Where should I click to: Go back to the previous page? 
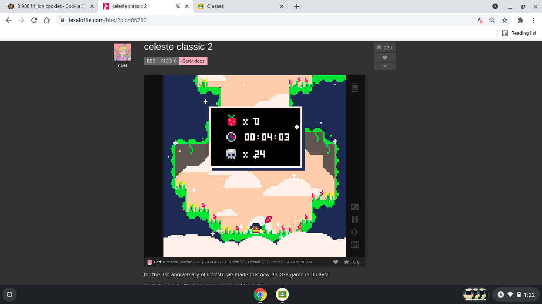9,20
